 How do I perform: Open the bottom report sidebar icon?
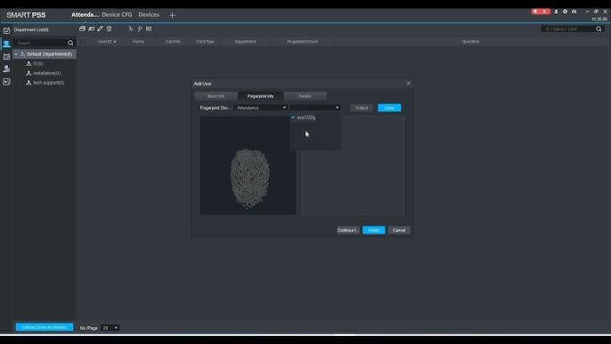[x=6, y=82]
